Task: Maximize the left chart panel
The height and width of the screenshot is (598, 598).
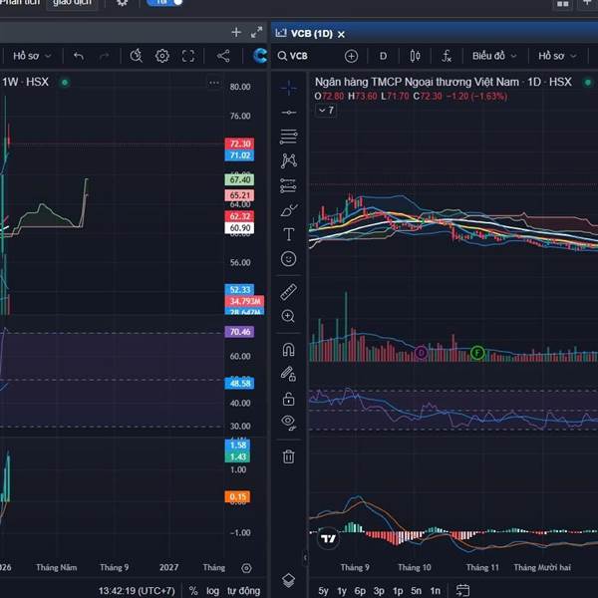Action: point(257,32)
